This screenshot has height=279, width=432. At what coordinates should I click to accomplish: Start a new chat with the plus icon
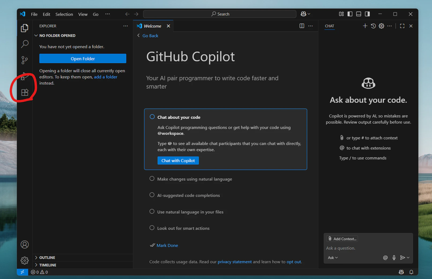(365, 26)
